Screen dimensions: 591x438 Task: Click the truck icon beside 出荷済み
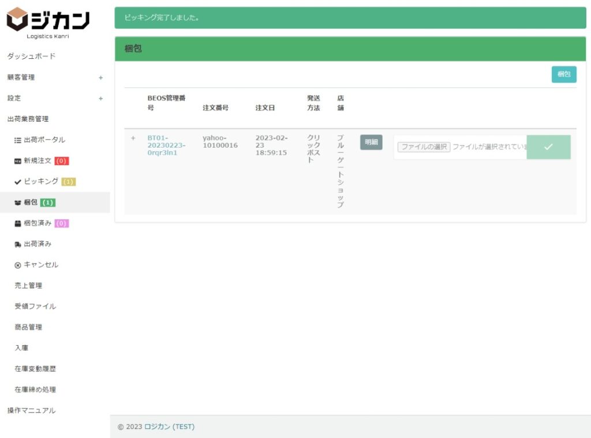click(x=17, y=244)
